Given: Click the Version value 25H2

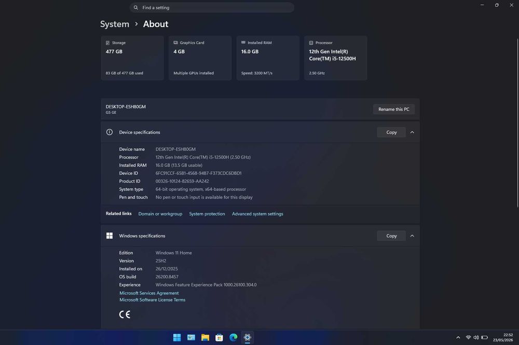Looking at the screenshot, I should (x=161, y=260).
